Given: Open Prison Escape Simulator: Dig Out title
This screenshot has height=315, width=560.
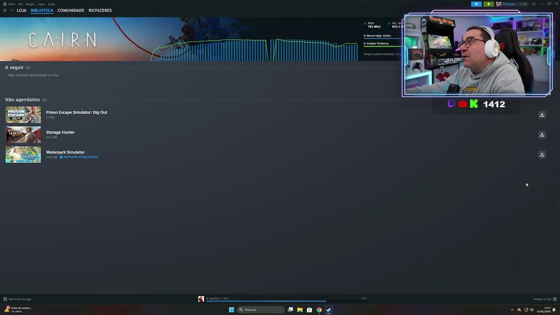Looking at the screenshot, I should tap(77, 112).
